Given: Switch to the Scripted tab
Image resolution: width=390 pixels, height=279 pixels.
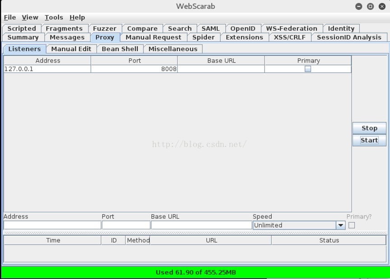Looking at the screenshot, I should pos(22,28).
